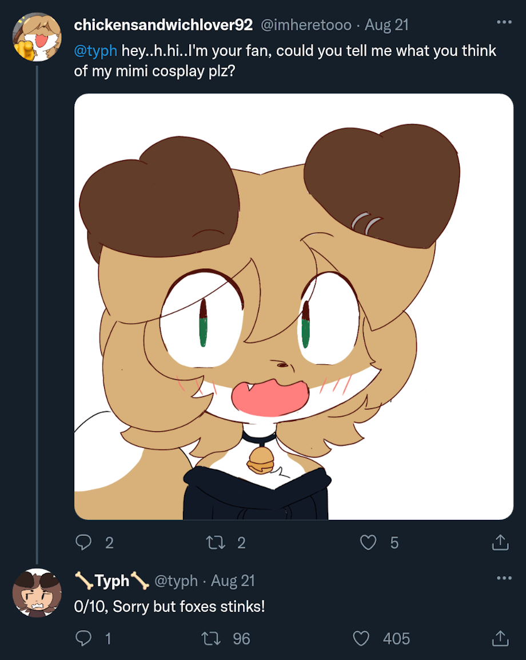Open Aug 21 timestamp of Typh's reply
The image size is (526, 660).
pos(233,581)
